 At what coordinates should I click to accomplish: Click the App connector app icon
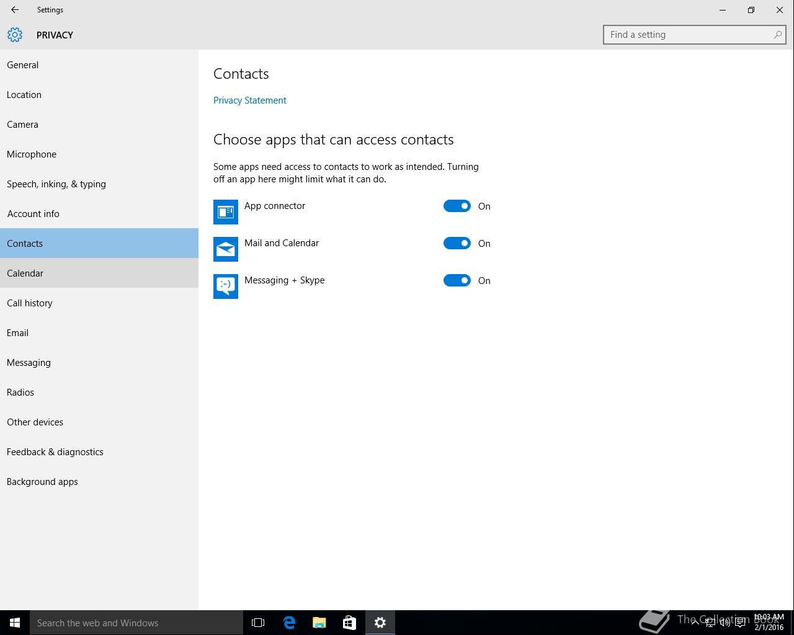(x=226, y=212)
